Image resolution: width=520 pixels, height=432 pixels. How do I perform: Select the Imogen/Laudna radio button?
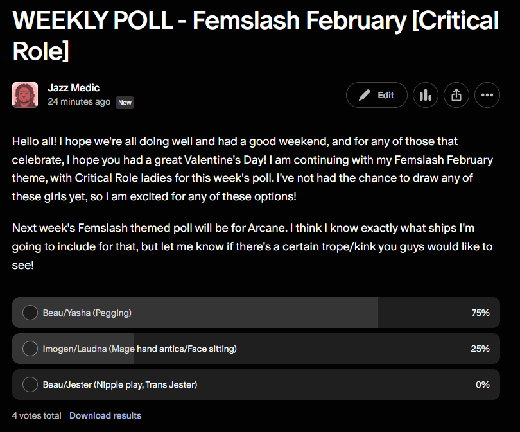(x=30, y=349)
